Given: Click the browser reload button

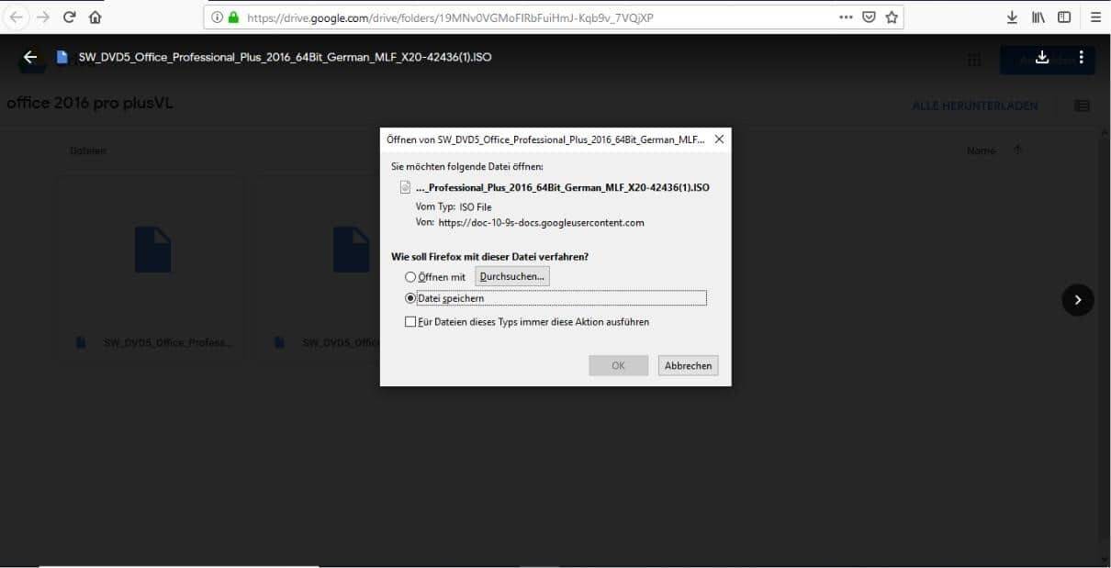Looking at the screenshot, I should [x=69, y=17].
